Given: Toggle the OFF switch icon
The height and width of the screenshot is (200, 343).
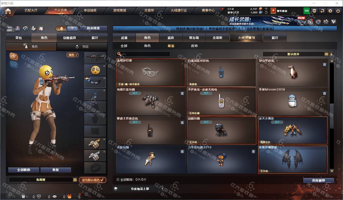Looking at the screenshot, I should click(x=9, y=29).
